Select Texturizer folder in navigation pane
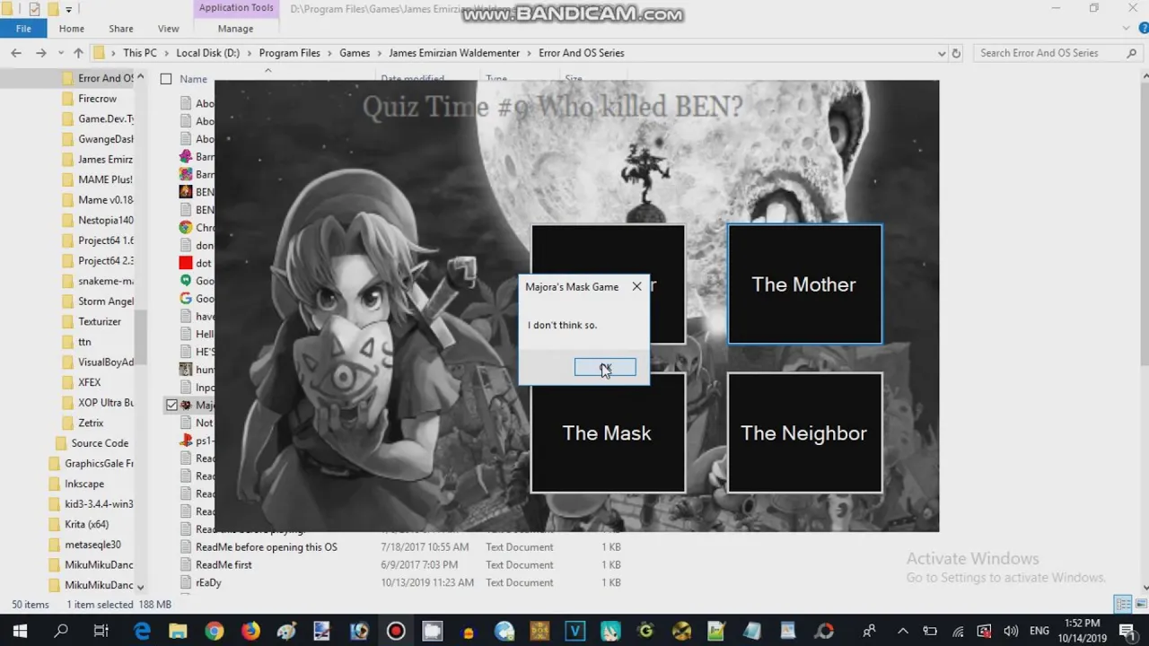The height and width of the screenshot is (646, 1149). [100, 321]
